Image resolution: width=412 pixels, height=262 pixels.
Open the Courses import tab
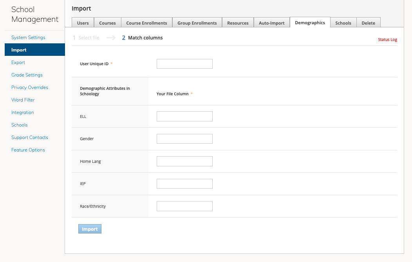click(x=107, y=23)
